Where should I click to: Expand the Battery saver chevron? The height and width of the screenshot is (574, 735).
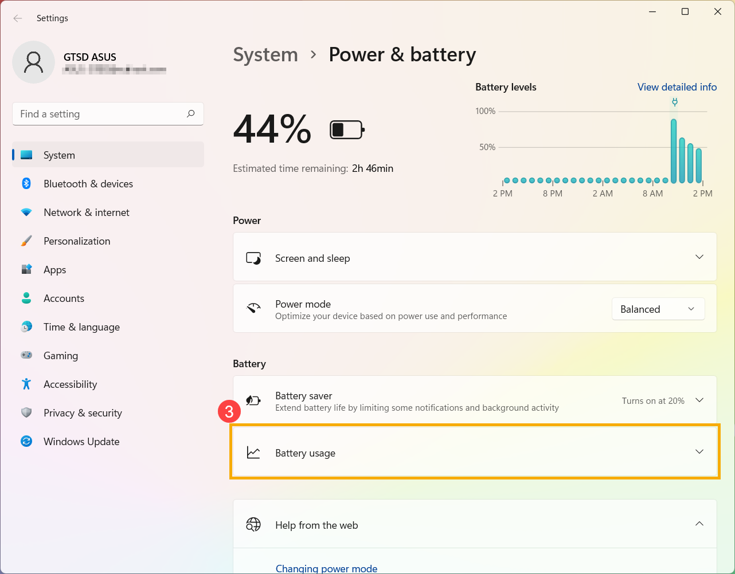pos(699,400)
